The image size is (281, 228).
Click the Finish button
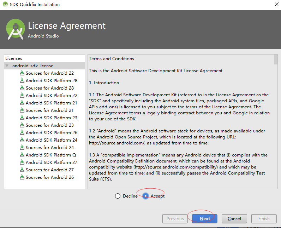pyautogui.click(x=264, y=219)
